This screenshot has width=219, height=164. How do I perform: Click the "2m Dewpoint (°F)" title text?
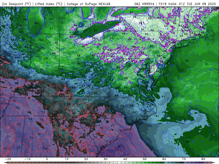[x=16, y=4]
